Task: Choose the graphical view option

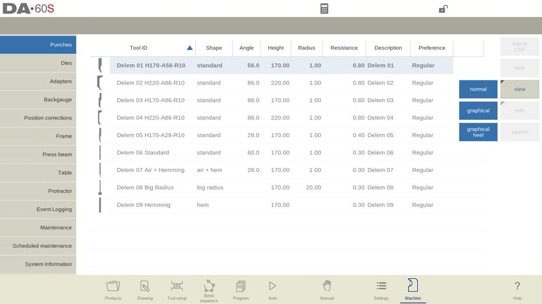Action: (x=478, y=110)
